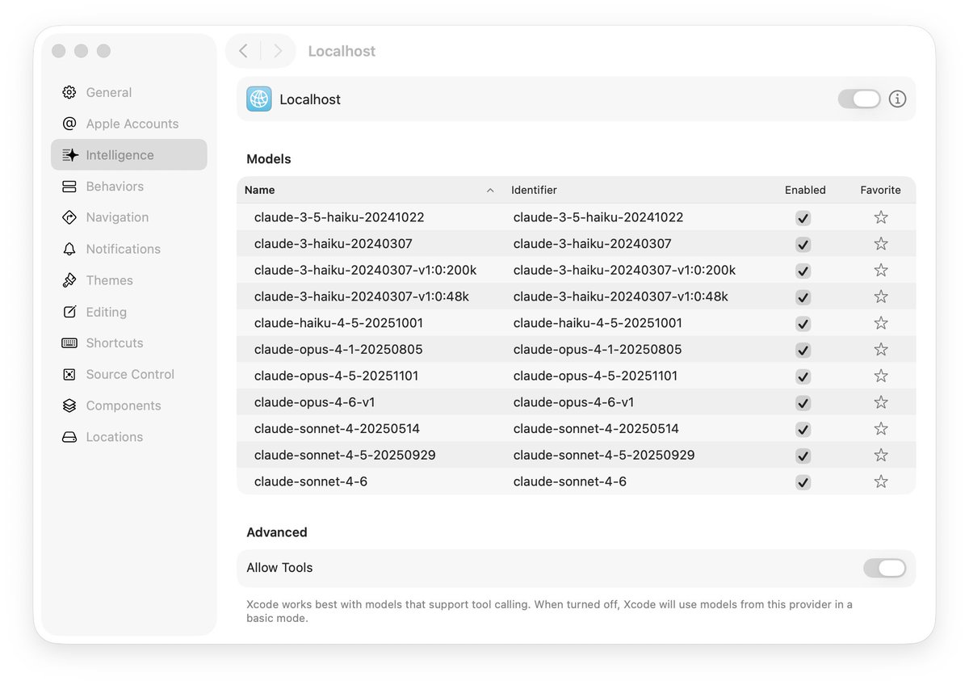The width and height of the screenshot is (969, 685).
Task: Favorite claude-sonnet-4-20250514 with its star
Action: 881,428
